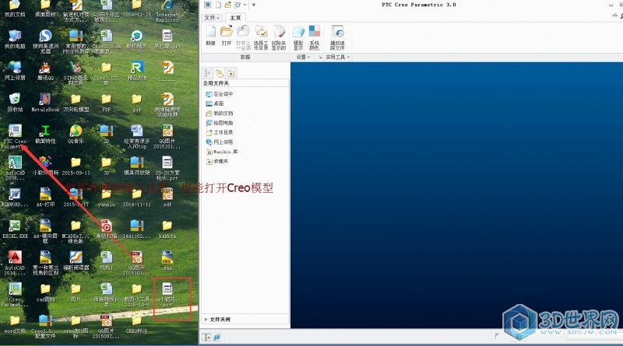Select Manikin 库 in common folders

coord(222,152)
